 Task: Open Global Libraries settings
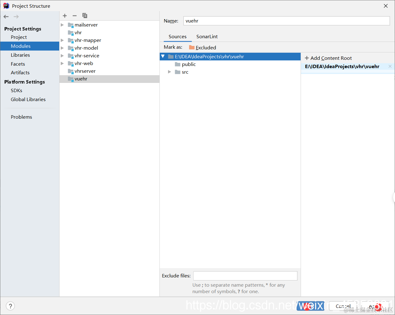coord(28,100)
